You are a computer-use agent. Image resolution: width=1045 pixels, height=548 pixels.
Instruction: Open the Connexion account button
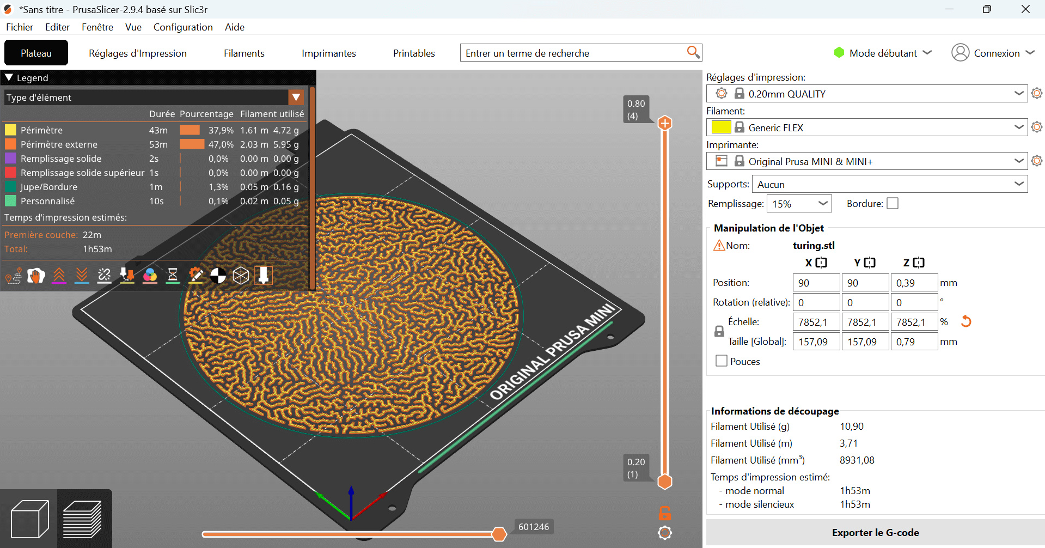coord(993,53)
